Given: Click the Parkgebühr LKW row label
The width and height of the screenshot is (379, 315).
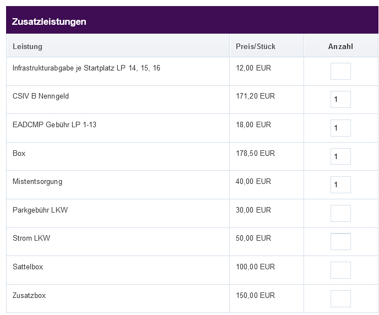Looking at the screenshot, I should 40,210.
